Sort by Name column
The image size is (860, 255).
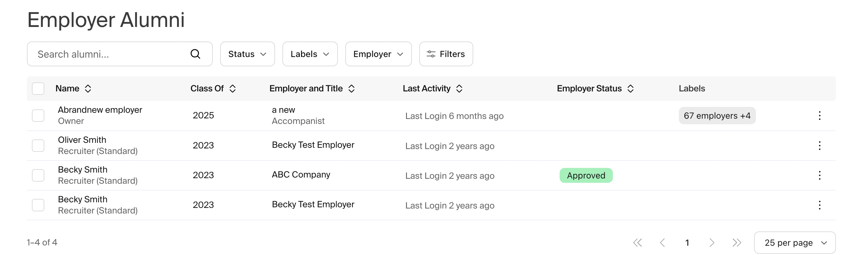[88, 89]
